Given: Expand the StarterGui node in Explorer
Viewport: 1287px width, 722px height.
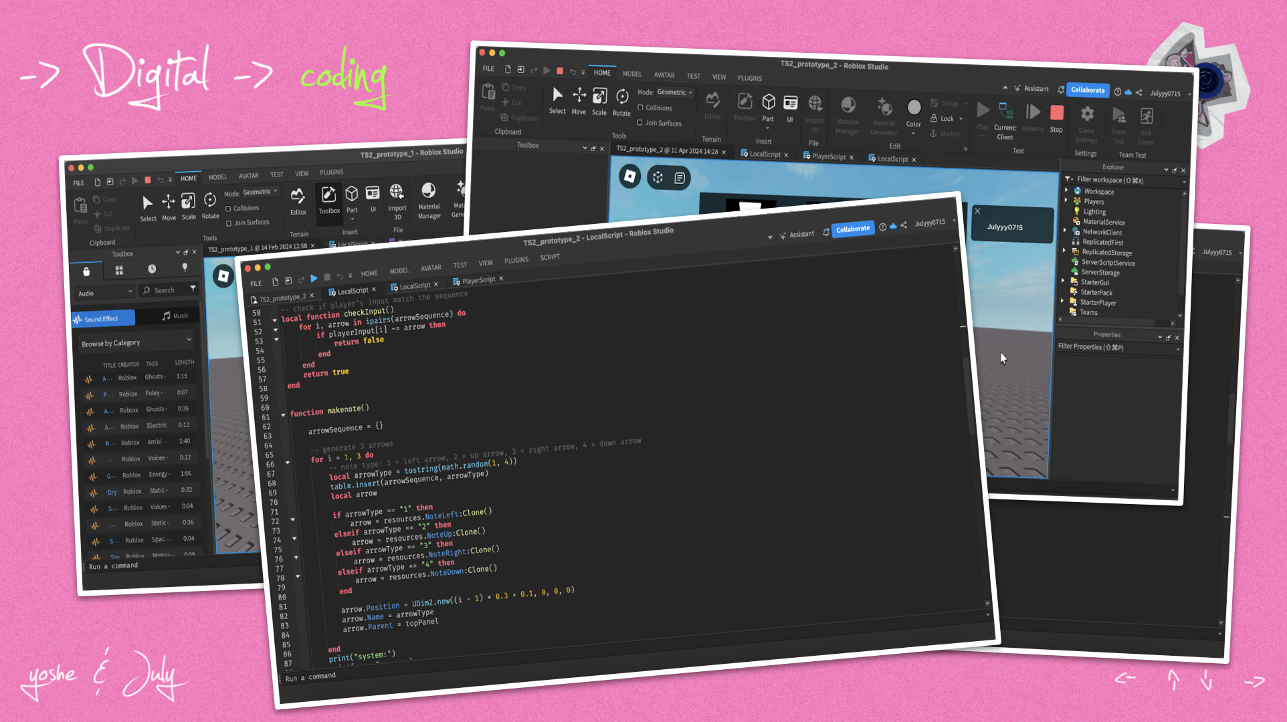Looking at the screenshot, I should (x=1063, y=281).
